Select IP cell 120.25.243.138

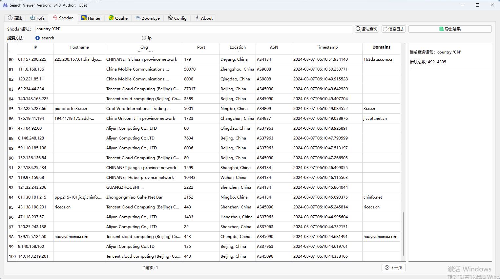tap(35, 227)
